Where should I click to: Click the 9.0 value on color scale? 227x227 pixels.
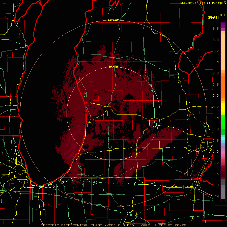tap(216, 40)
